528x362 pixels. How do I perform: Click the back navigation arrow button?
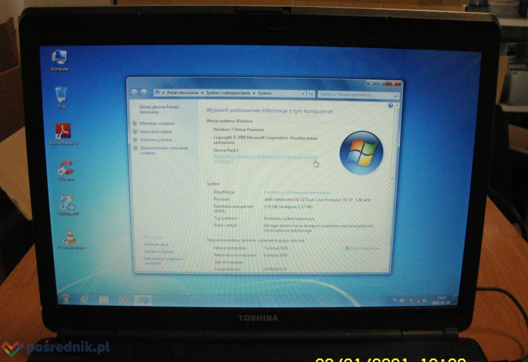click(x=135, y=93)
